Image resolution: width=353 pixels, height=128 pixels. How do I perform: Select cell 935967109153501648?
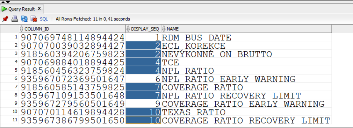72,96
